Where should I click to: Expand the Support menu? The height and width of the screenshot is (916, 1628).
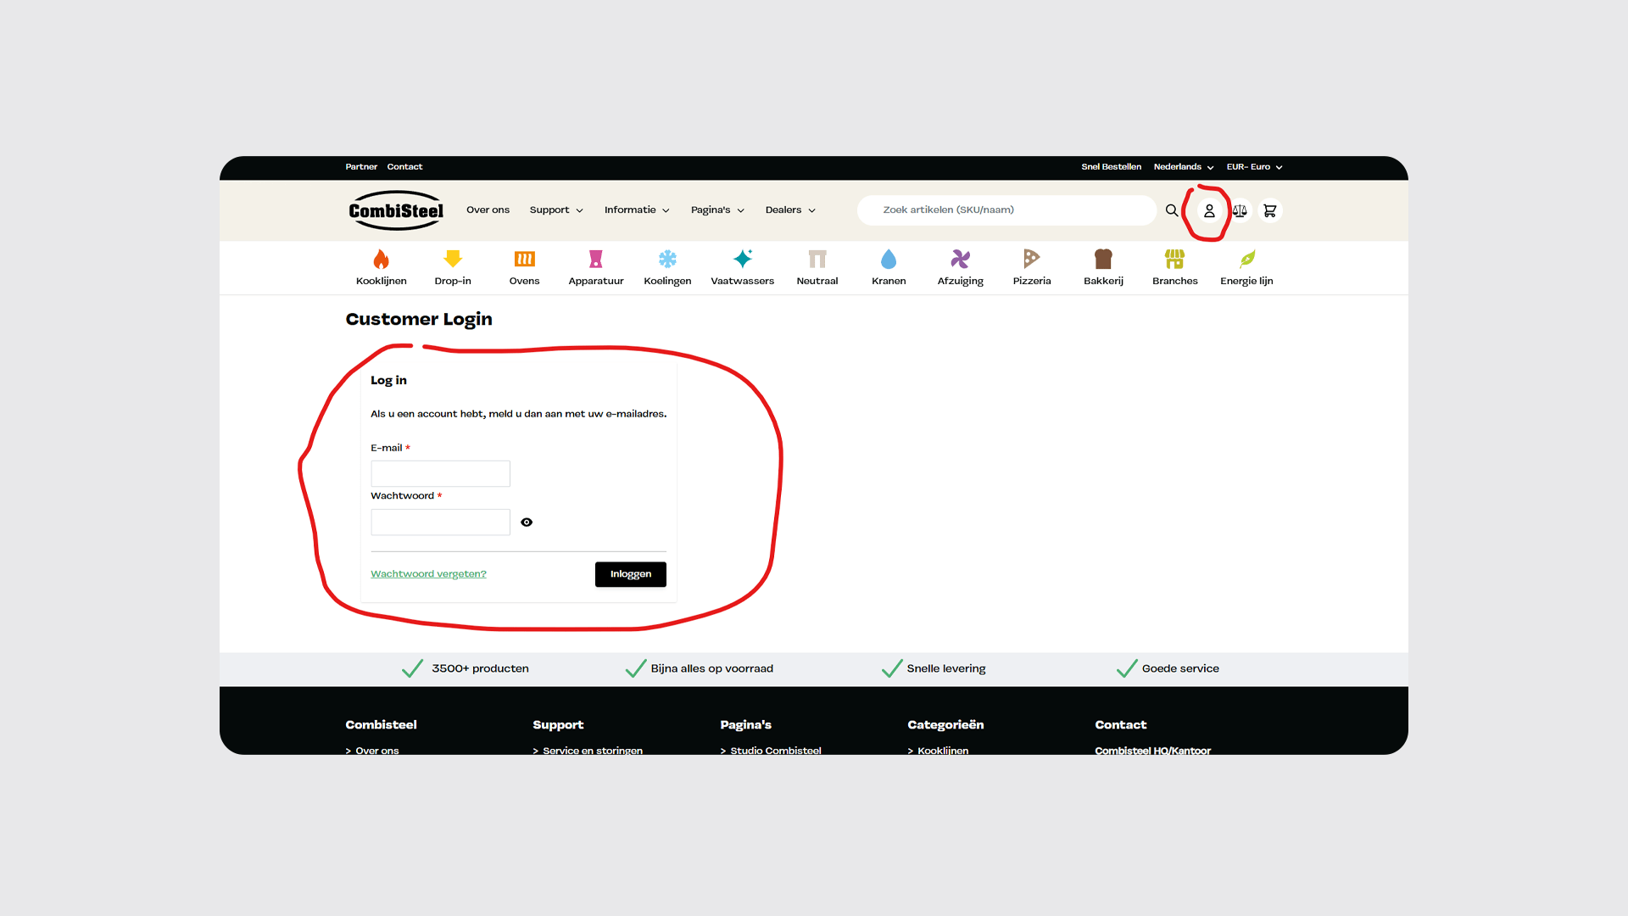556,210
